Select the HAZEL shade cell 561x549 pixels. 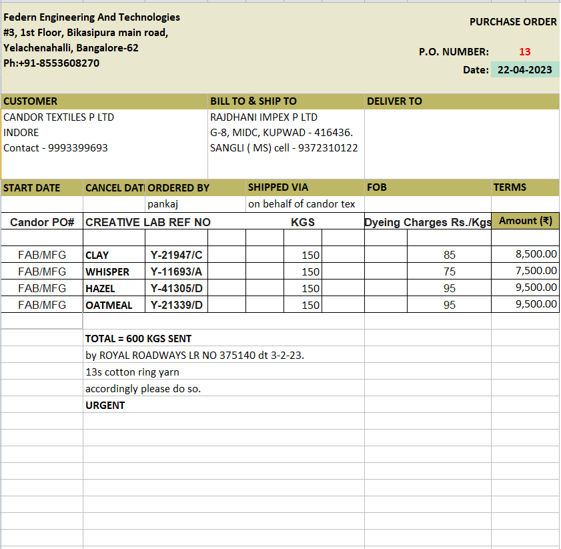pos(114,288)
